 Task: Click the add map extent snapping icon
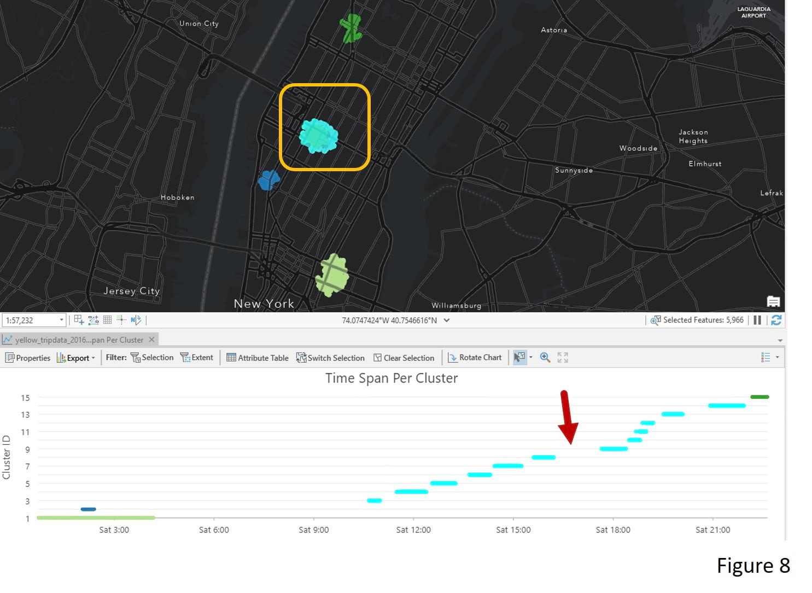pyautogui.click(x=79, y=320)
